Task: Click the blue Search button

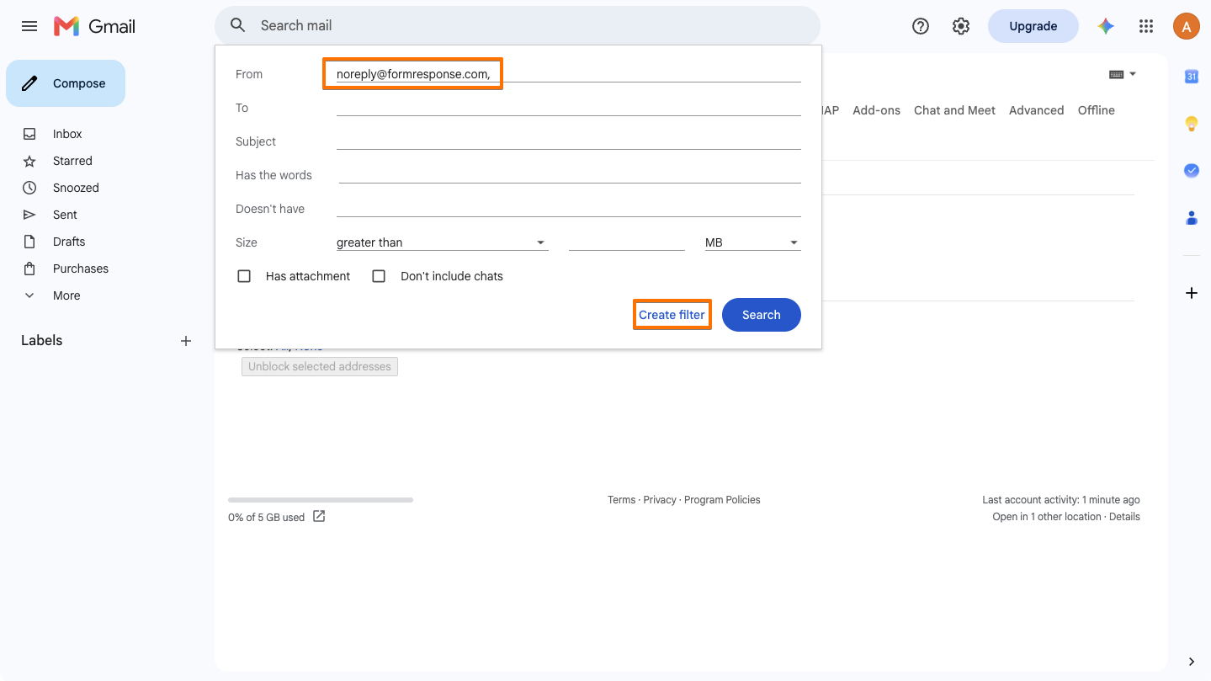Action: [x=762, y=315]
